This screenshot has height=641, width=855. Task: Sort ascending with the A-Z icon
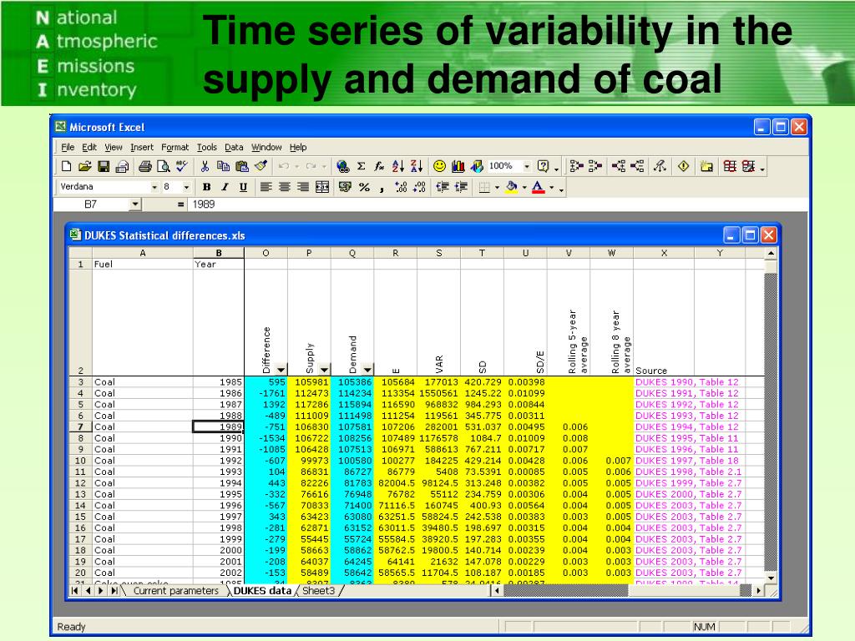tap(398, 166)
